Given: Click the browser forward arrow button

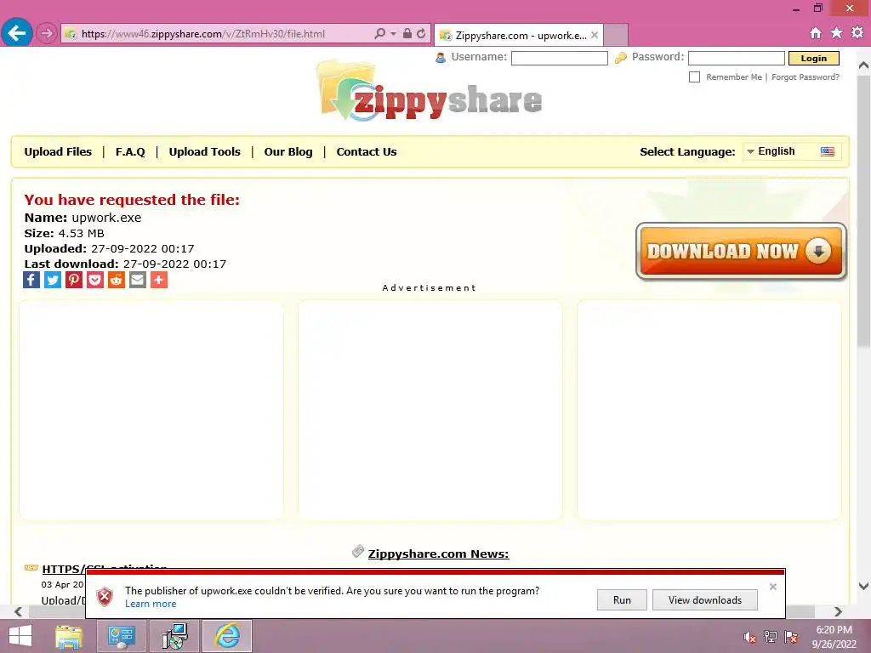Looking at the screenshot, I should point(47,33).
